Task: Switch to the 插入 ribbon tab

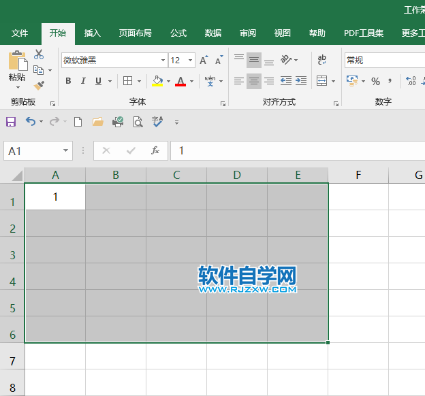Action: 92,33
